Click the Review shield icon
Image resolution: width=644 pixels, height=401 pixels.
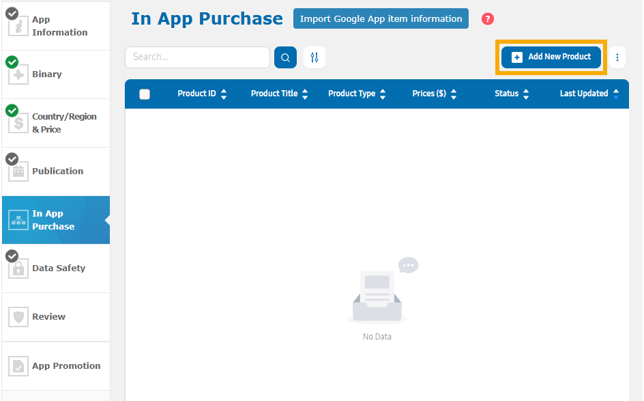pos(18,317)
